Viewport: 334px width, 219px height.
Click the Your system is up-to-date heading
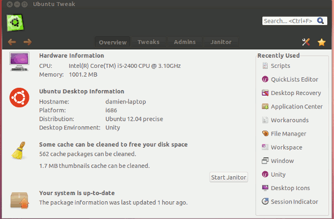tap(77, 193)
